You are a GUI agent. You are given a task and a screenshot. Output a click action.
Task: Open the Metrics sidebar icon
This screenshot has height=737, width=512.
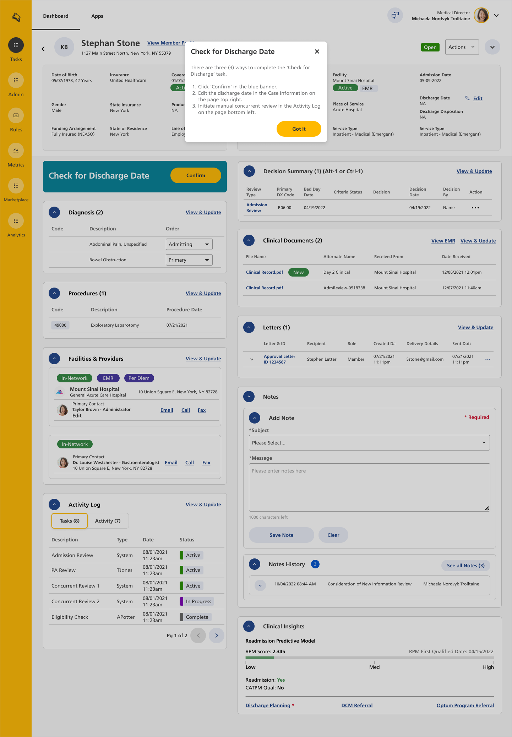coord(16,151)
